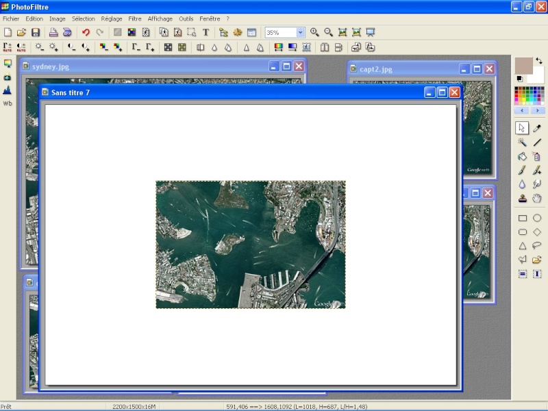The height and width of the screenshot is (411, 548).
Task: Pick the foreground color swatch
Action: pyautogui.click(x=523, y=65)
